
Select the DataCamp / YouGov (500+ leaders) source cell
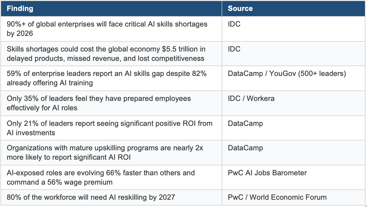coord(287,74)
